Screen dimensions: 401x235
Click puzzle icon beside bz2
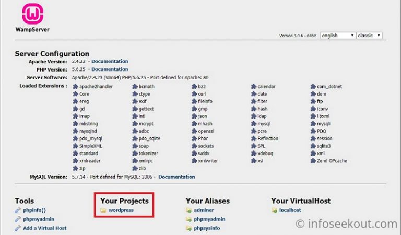click(x=194, y=87)
